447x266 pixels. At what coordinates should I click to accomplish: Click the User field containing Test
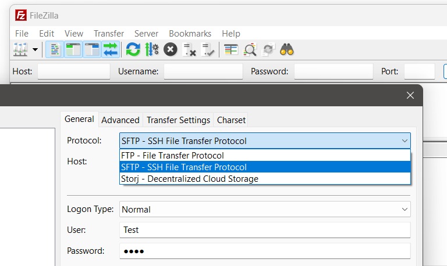coord(265,230)
